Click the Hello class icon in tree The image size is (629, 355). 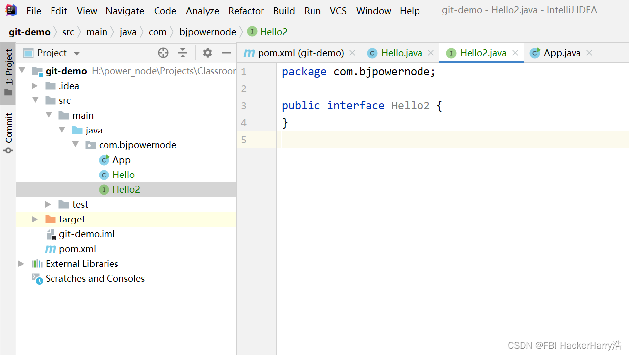(x=104, y=175)
